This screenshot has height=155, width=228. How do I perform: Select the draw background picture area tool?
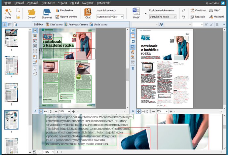coord(35,41)
